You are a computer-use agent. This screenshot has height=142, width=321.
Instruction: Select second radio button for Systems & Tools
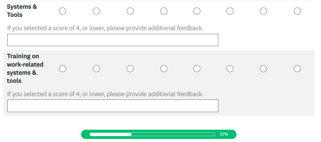(x=96, y=11)
